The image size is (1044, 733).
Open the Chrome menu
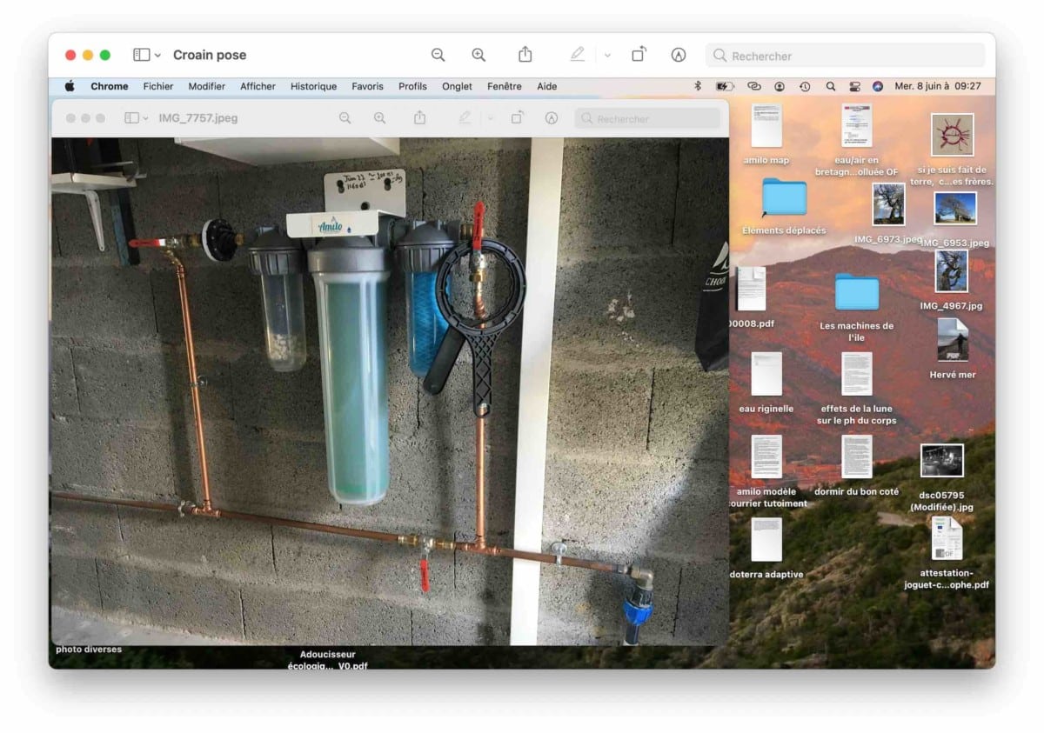[110, 86]
